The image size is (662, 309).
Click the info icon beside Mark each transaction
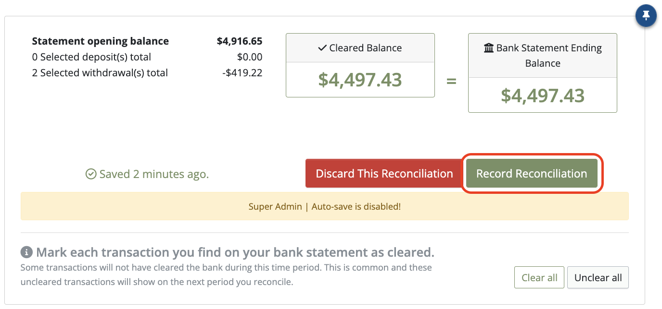click(26, 252)
